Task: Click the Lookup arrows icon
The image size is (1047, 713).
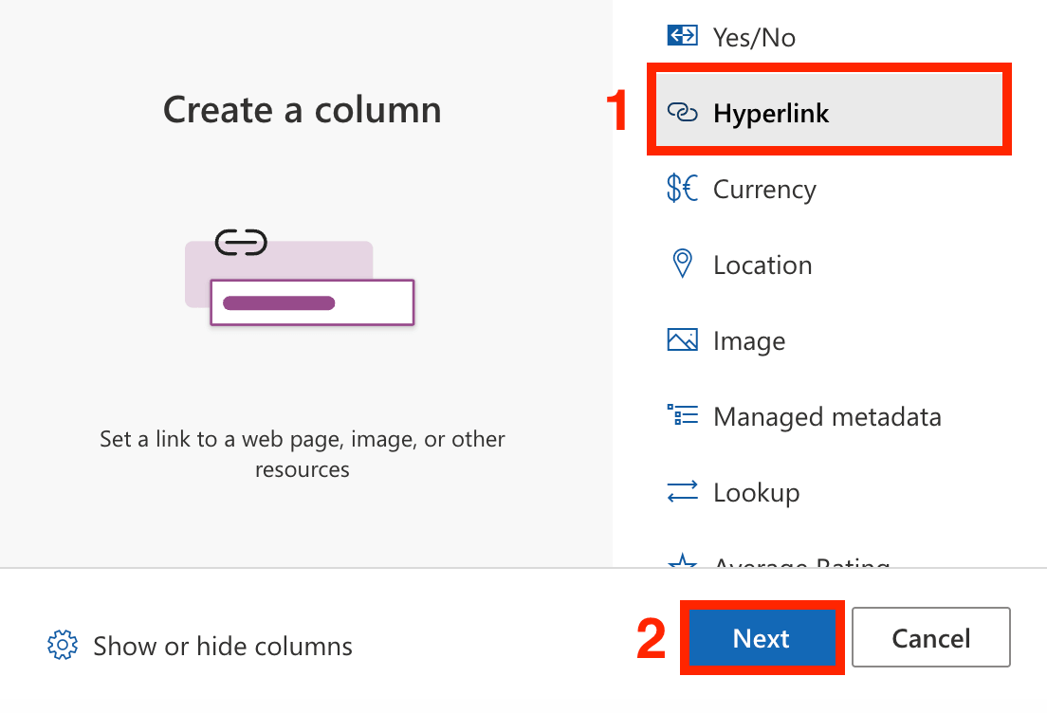Action: coord(683,491)
